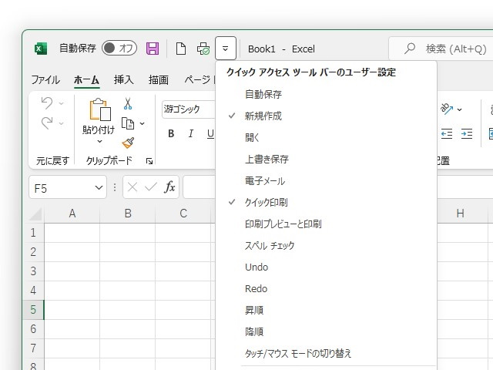
Task: Uncheck クイック印刷 in quick access menu
Action: tap(327, 202)
